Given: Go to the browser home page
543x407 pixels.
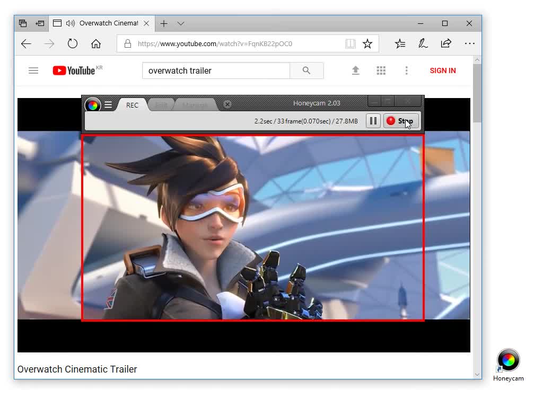Looking at the screenshot, I should (96, 43).
